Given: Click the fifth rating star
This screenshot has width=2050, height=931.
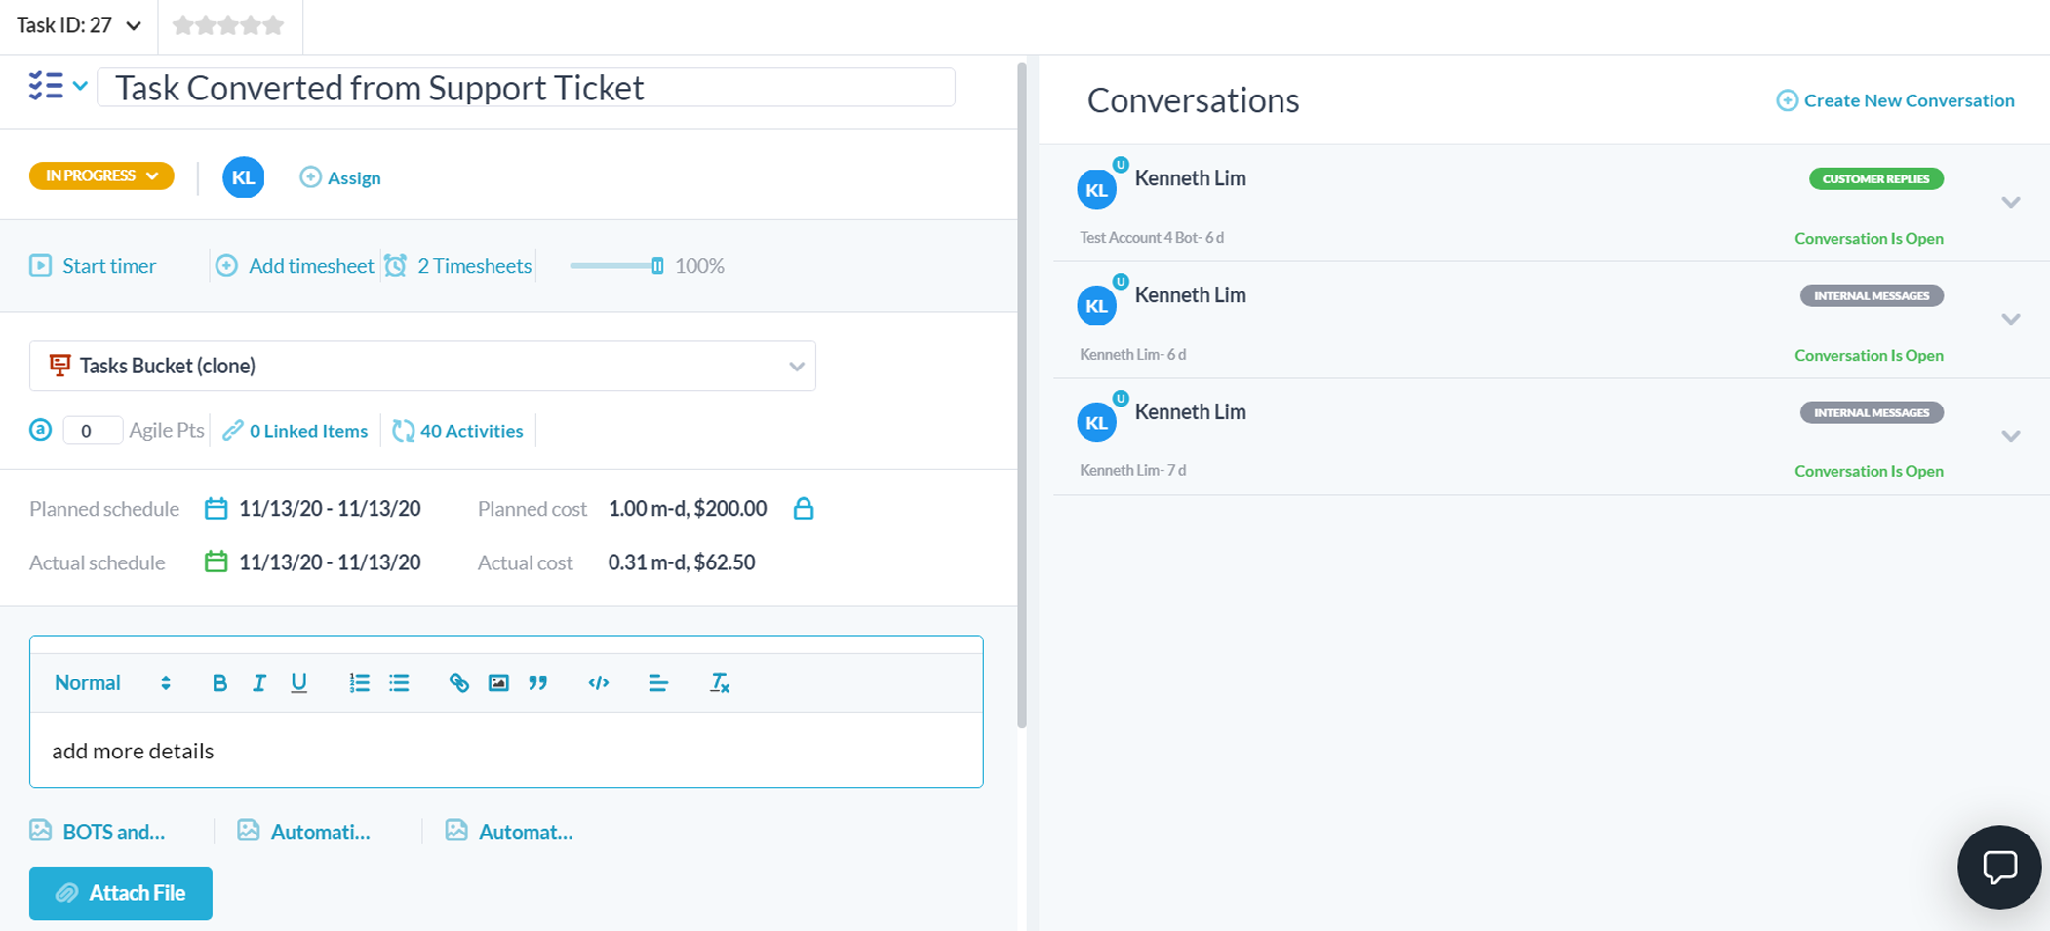Looking at the screenshot, I should pyautogui.click(x=274, y=25).
